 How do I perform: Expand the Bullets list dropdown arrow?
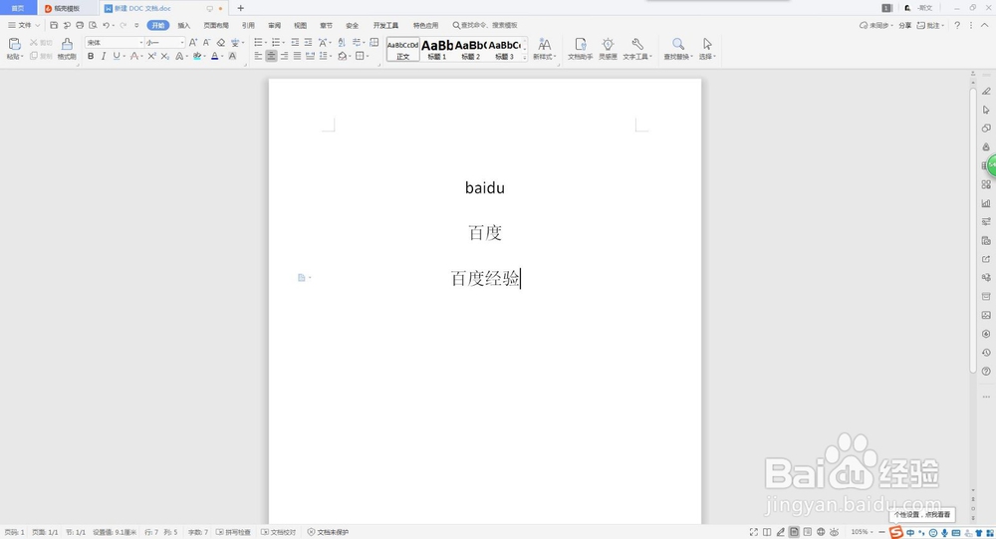266,43
